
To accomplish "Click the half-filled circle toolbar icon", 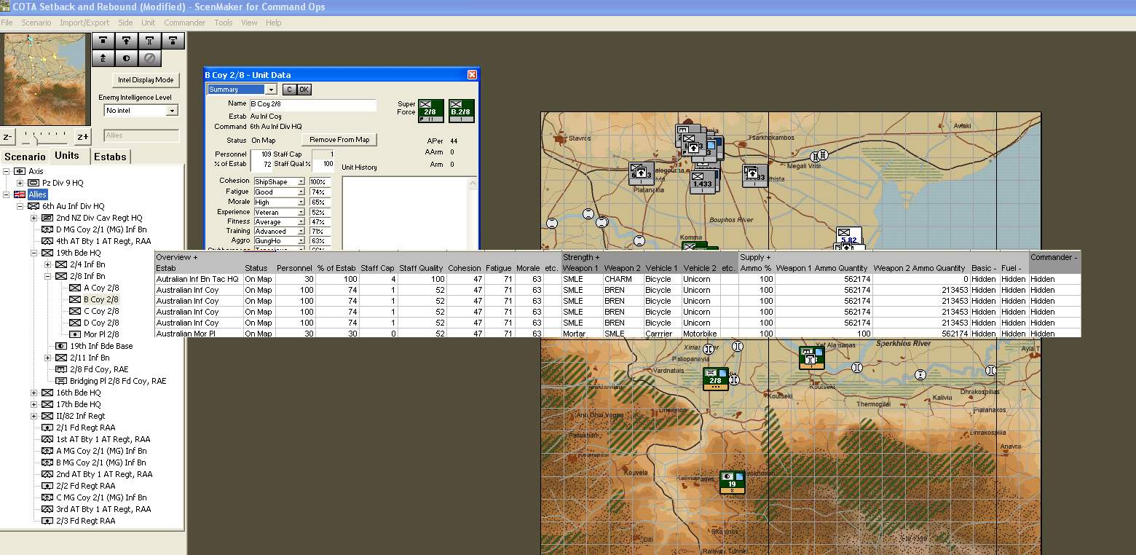I will coord(127,58).
